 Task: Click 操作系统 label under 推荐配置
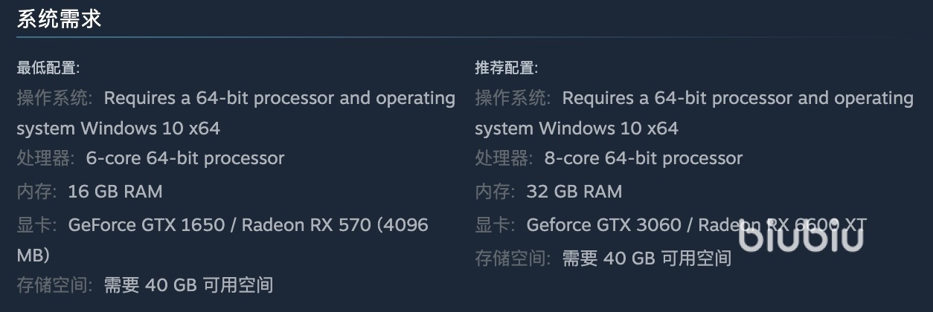coord(513,98)
